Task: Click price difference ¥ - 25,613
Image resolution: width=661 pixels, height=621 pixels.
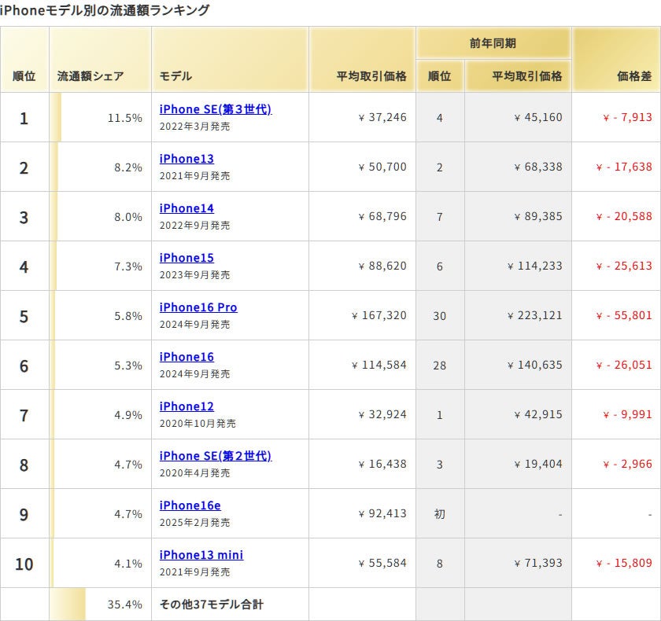Action: 624,266
